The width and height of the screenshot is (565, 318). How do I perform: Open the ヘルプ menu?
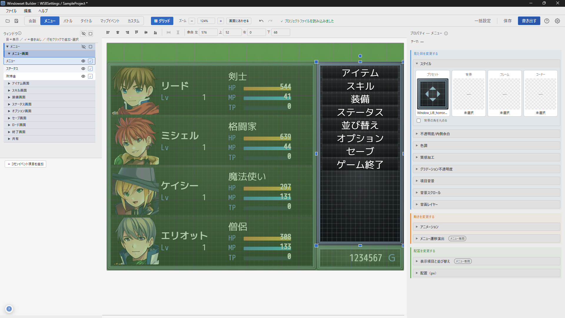[x=43, y=11]
